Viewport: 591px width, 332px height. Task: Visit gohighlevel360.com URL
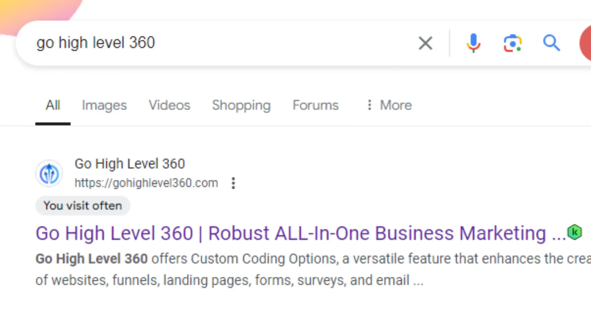pyautogui.click(x=146, y=183)
